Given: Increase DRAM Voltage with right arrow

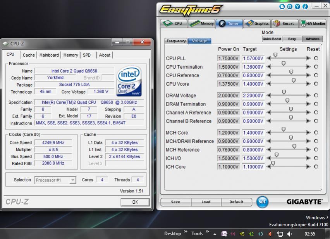Looking at the screenshot, I should (x=309, y=95).
